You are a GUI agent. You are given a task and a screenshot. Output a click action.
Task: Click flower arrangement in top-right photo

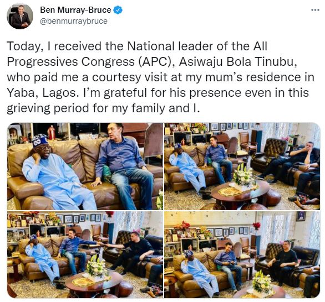coord(244,175)
